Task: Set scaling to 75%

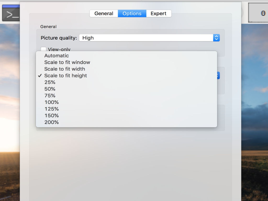Action: tap(126, 96)
